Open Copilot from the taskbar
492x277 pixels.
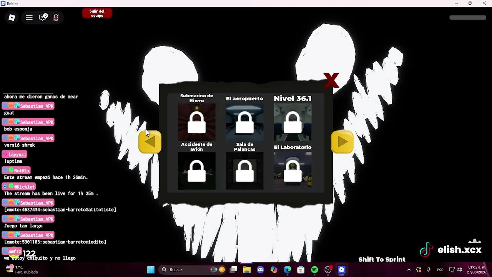point(274,270)
